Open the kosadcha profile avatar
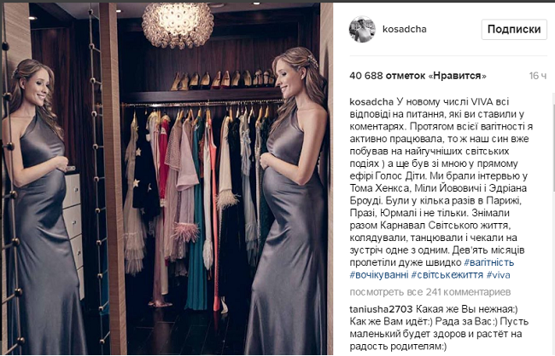The image size is (555, 356). coord(362,29)
